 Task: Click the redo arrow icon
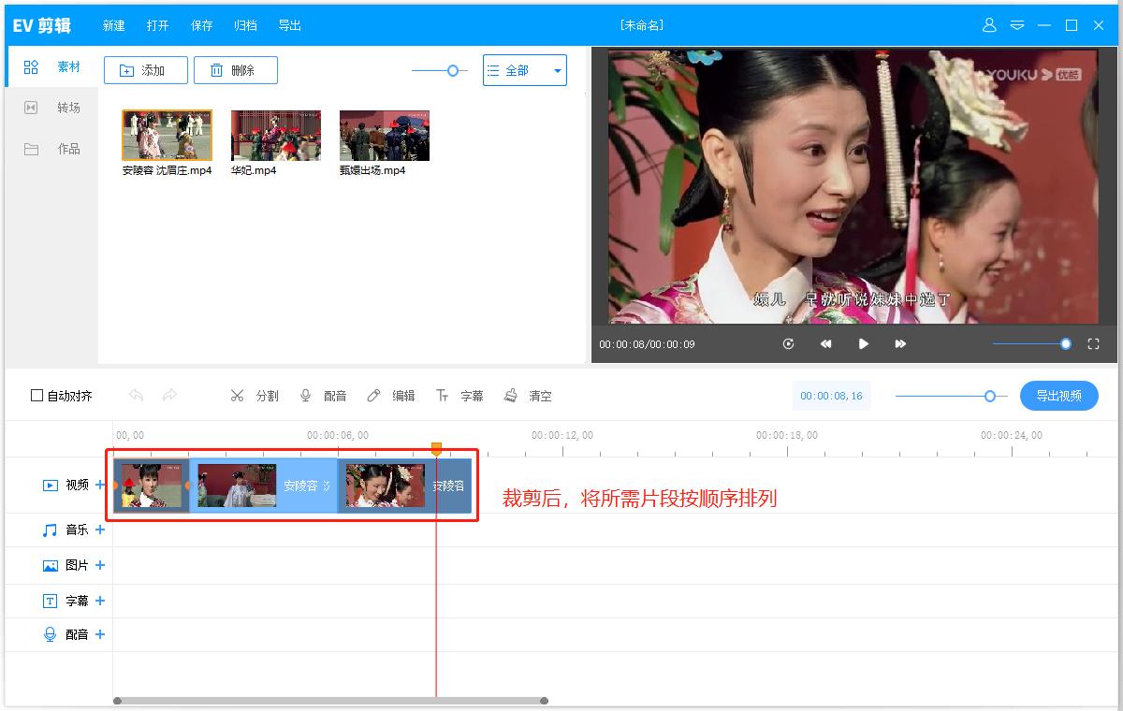point(169,396)
